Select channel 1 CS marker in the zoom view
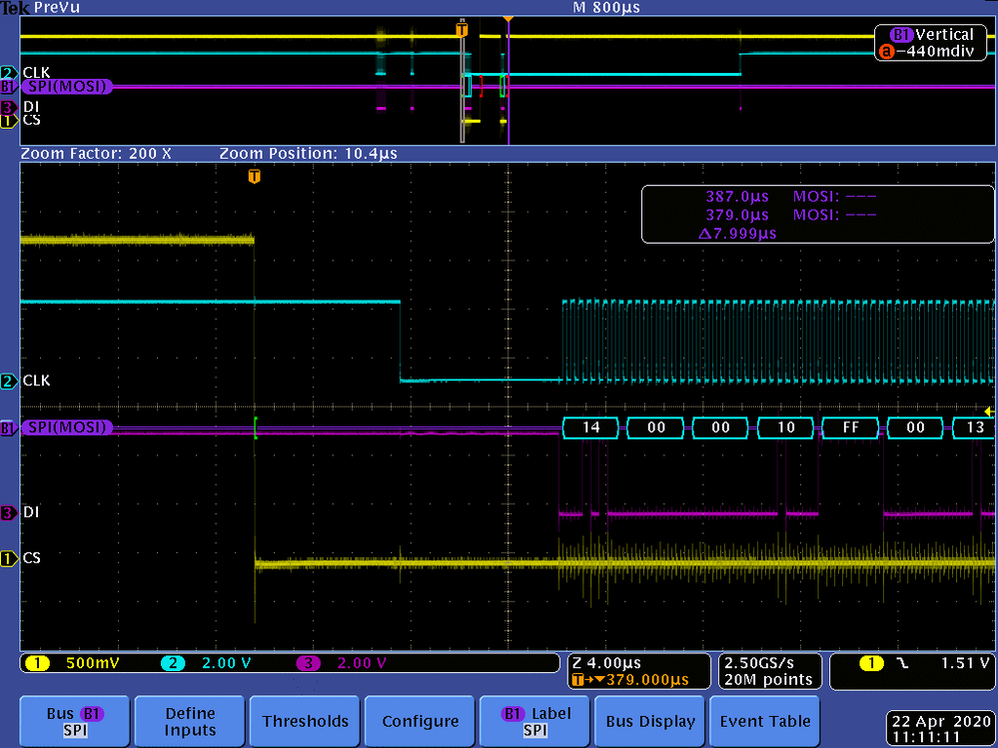The height and width of the screenshot is (748, 998). pyautogui.click(x=8, y=559)
